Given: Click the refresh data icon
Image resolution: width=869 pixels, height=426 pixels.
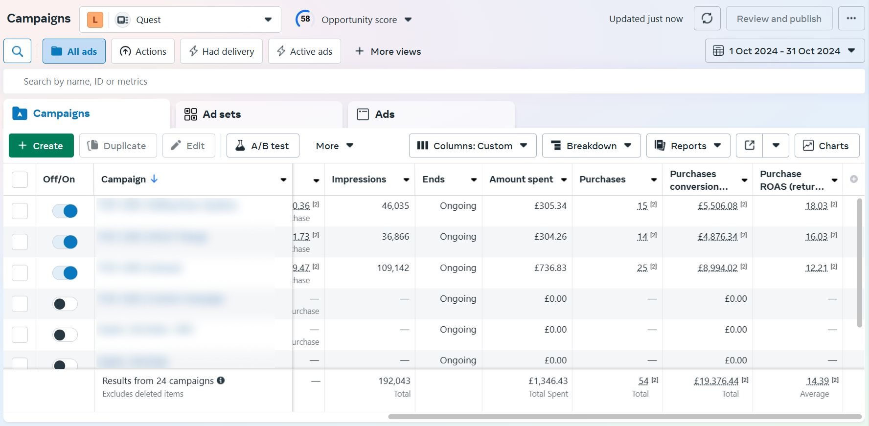Looking at the screenshot, I should point(707,19).
